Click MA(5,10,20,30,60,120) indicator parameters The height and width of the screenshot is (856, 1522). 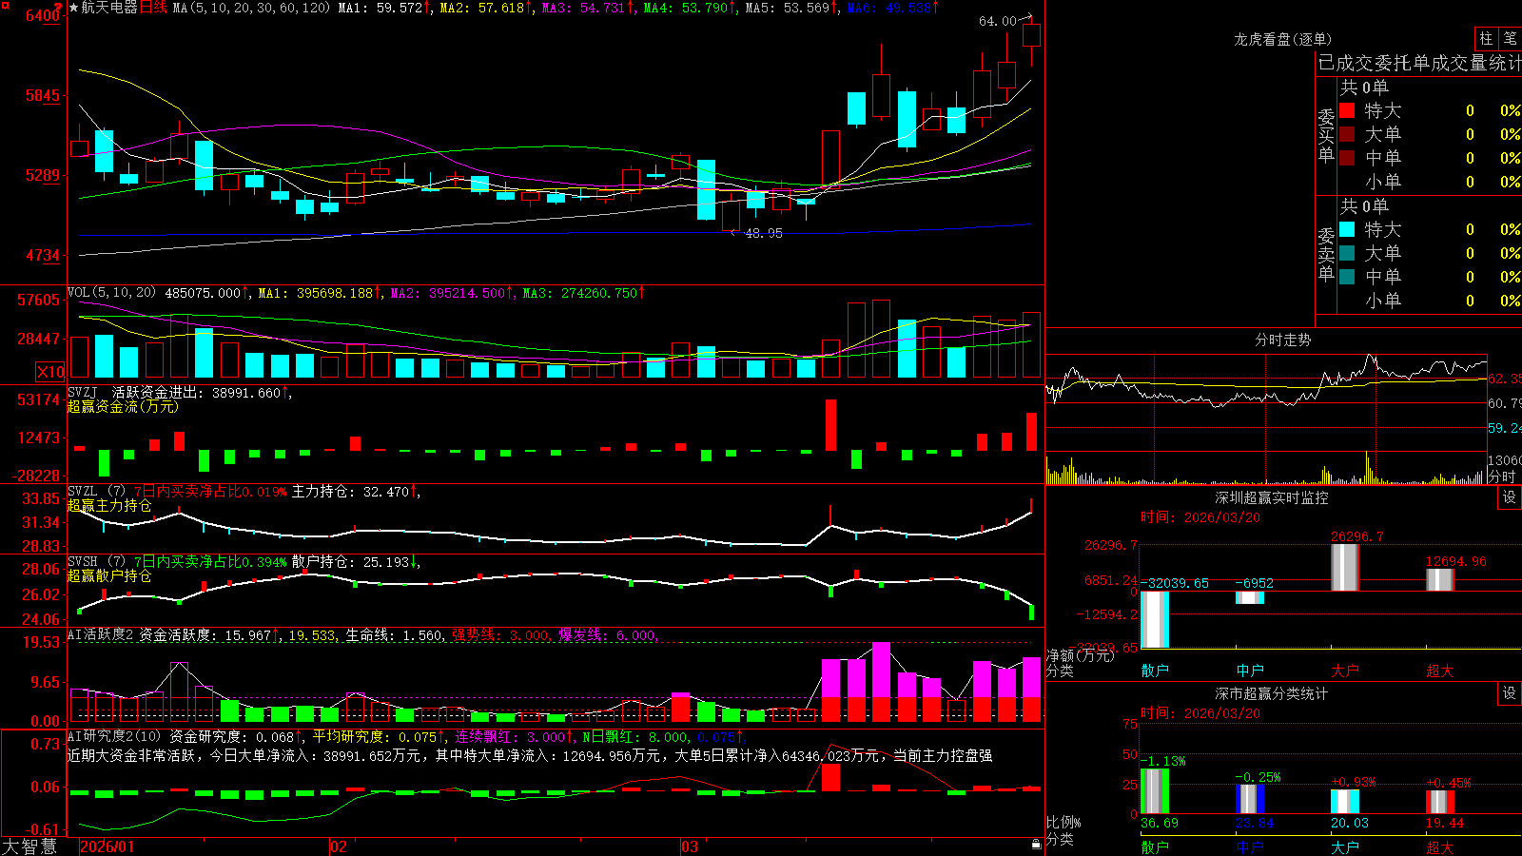(252, 8)
